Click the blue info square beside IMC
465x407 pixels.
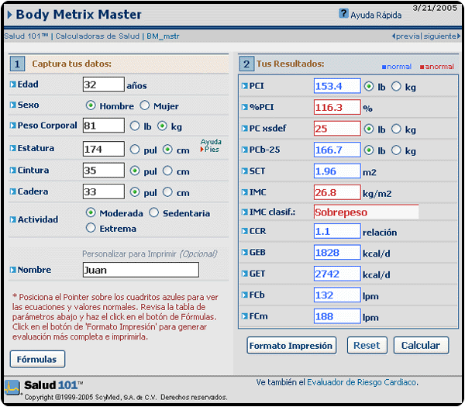click(245, 192)
